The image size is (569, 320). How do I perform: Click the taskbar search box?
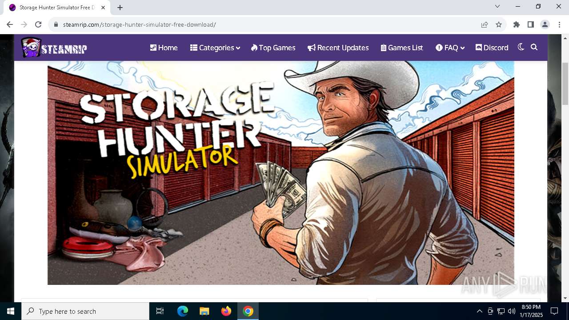[x=85, y=311]
